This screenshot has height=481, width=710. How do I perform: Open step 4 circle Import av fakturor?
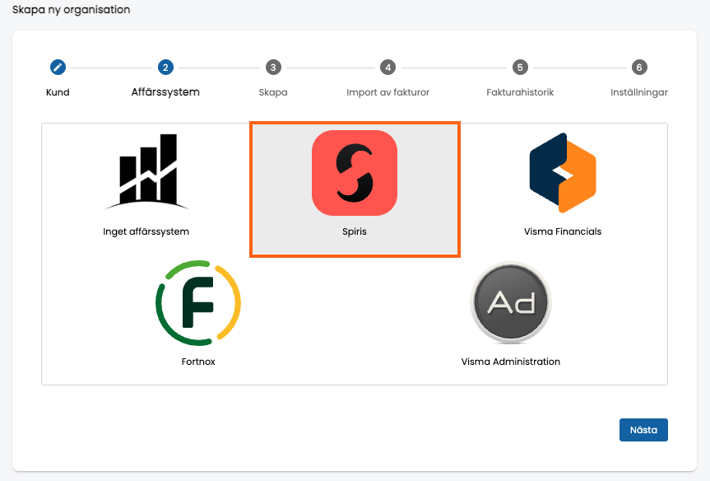[x=387, y=68]
